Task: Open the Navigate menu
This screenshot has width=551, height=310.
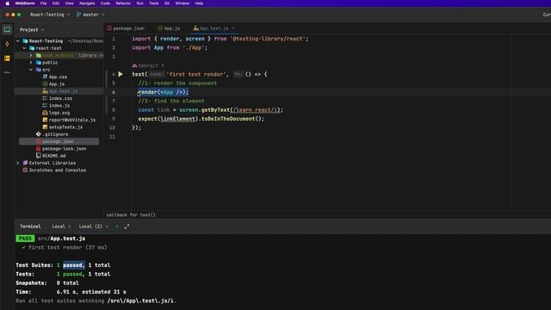Action: (87, 3)
